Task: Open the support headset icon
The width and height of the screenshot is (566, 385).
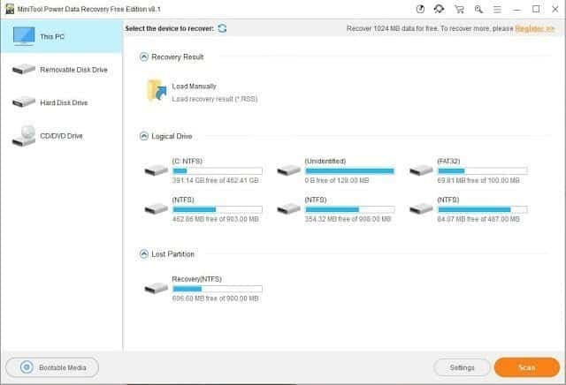Action: click(x=439, y=9)
